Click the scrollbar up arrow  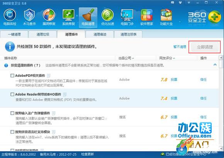(x=221, y=58)
